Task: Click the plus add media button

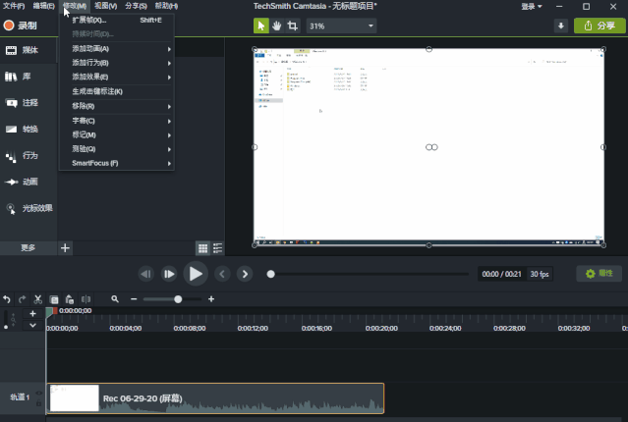Action: point(65,248)
